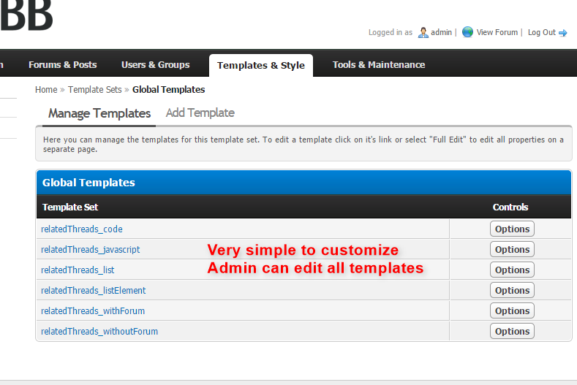This screenshot has height=385, width=577.
Task: Open Options dropdown for relatedThreads_list
Action: pyautogui.click(x=512, y=270)
